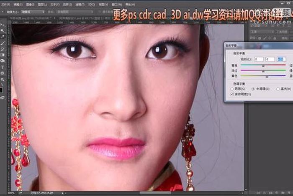Open the layer blend mode dropdown
This screenshot has height=196, width=293.
[x=262, y=32]
